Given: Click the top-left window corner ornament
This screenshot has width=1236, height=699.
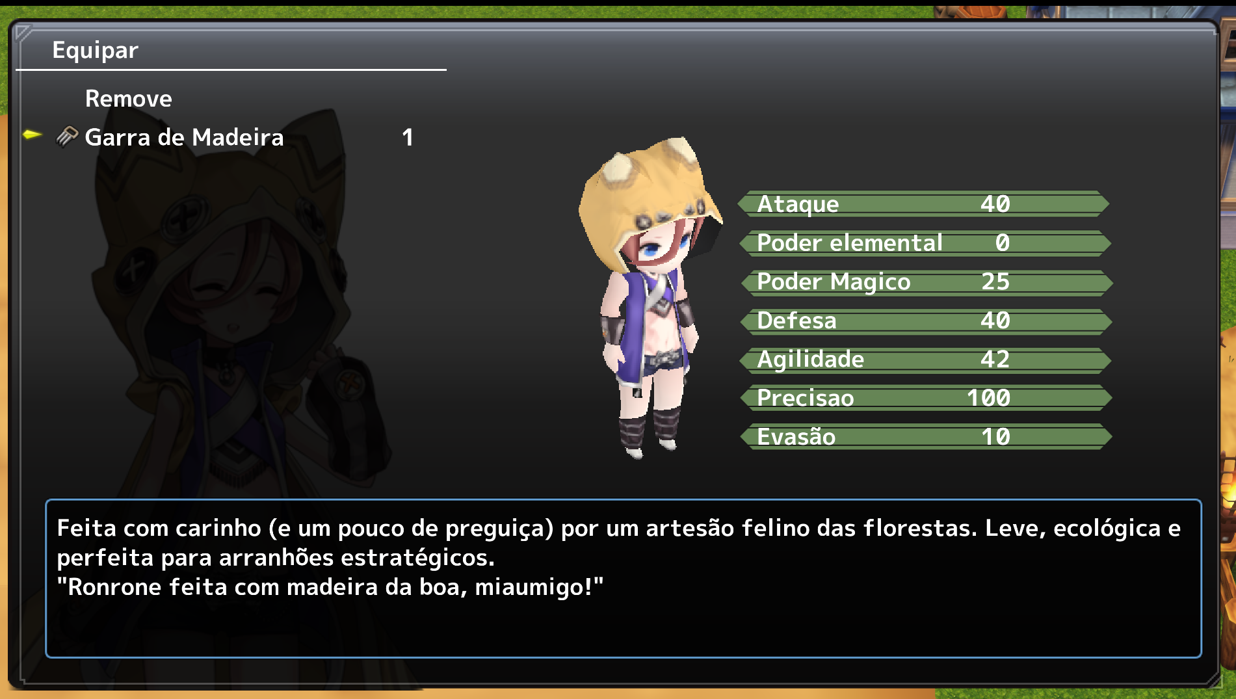Looking at the screenshot, I should [x=23, y=33].
